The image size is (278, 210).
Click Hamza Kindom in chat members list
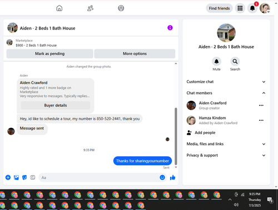pos(212,118)
